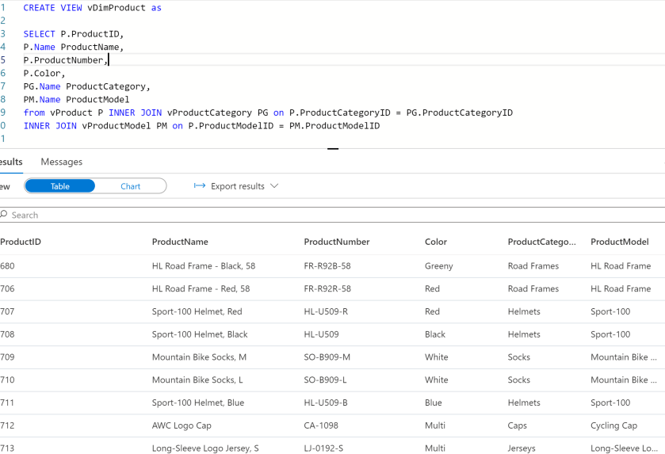The image size is (665, 454).
Task: Switch to the Messages tab
Action: (x=62, y=162)
